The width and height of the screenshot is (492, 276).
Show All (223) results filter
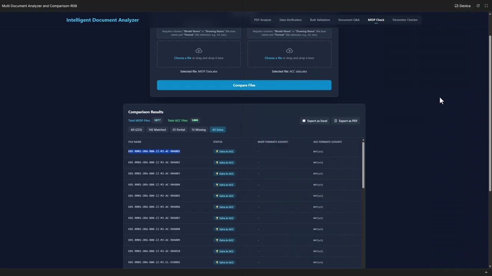point(136,130)
